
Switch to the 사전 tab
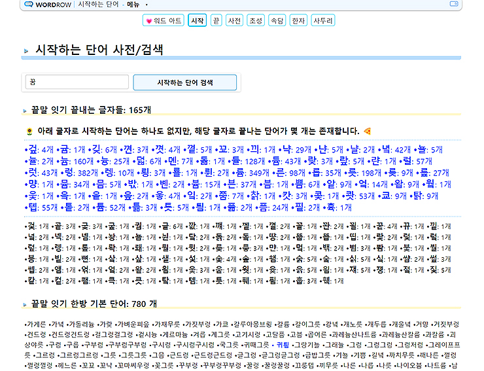pos(234,21)
